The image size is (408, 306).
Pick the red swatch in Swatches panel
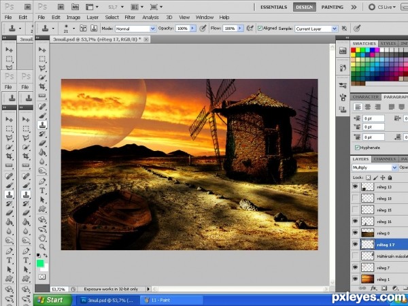click(353, 50)
